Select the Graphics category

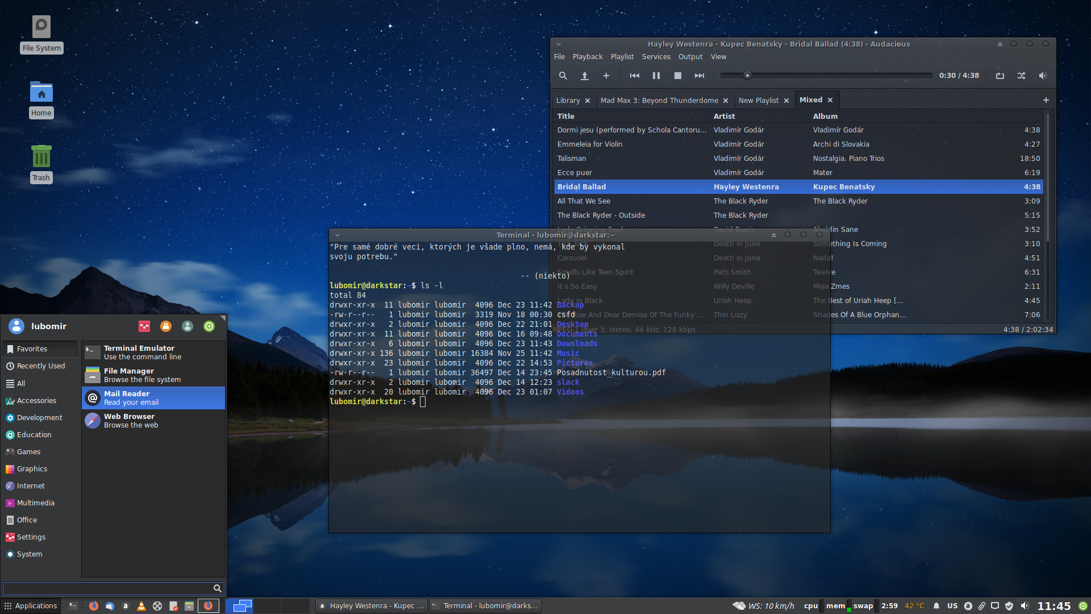click(x=40, y=469)
